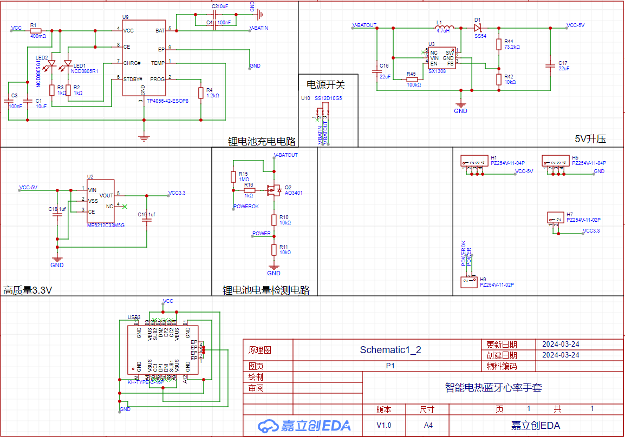Click resistor R11 10kΩ
625x437 pixels.
(x=274, y=249)
